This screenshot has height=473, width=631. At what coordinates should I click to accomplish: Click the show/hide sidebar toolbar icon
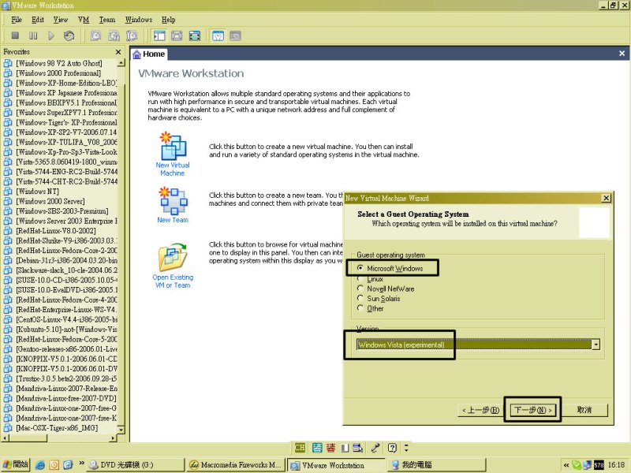point(159,35)
